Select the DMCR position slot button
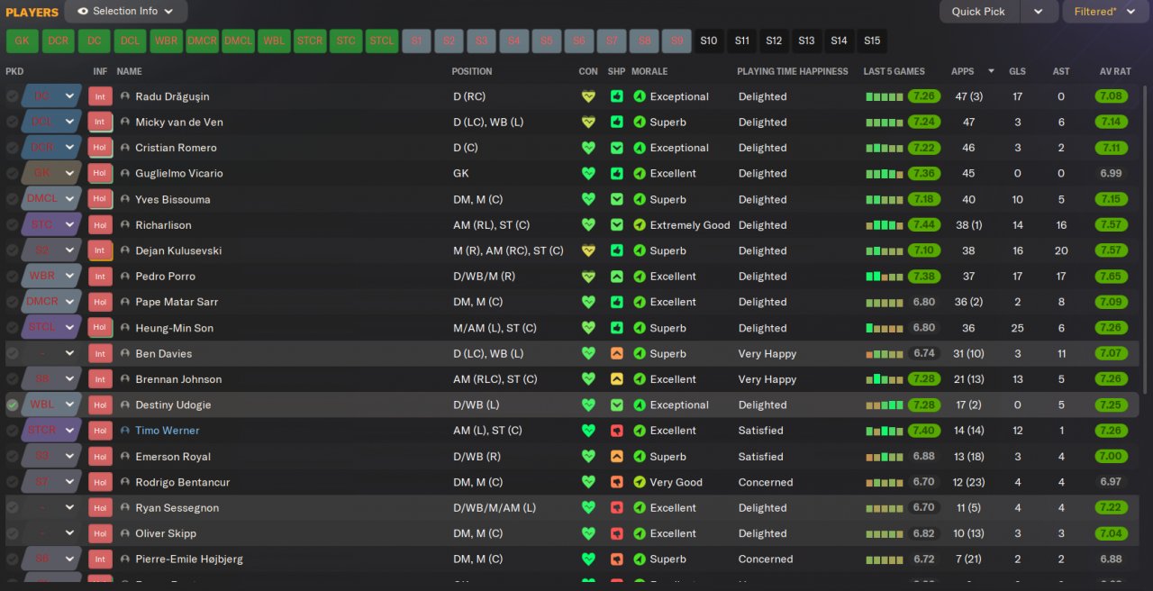This screenshot has width=1153, height=591. 202,41
